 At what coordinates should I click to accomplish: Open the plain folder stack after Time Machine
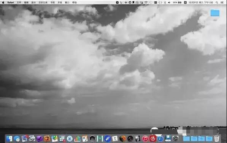click(x=186, y=139)
